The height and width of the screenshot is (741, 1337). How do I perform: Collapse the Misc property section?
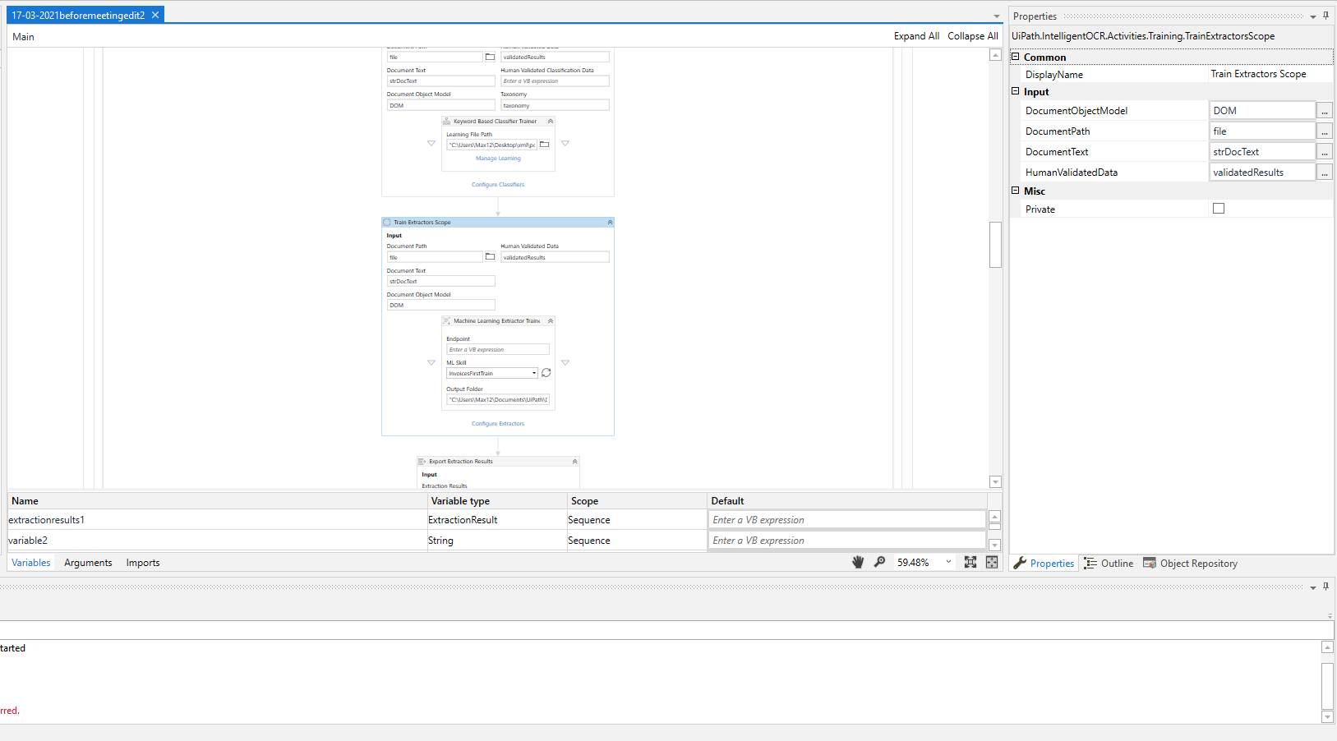click(1016, 191)
